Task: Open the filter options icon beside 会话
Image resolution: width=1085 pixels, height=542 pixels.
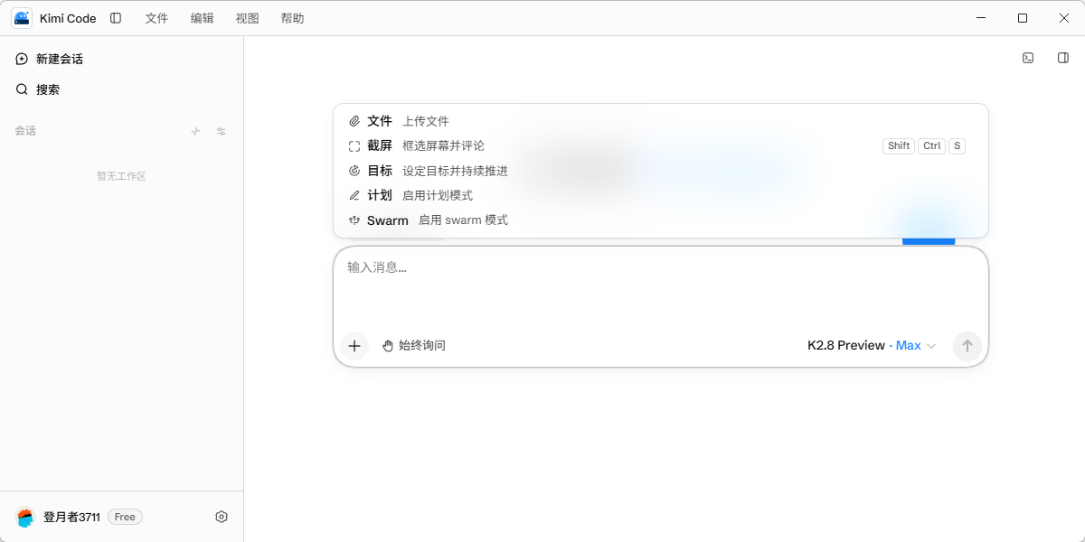Action: coord(221,131)
